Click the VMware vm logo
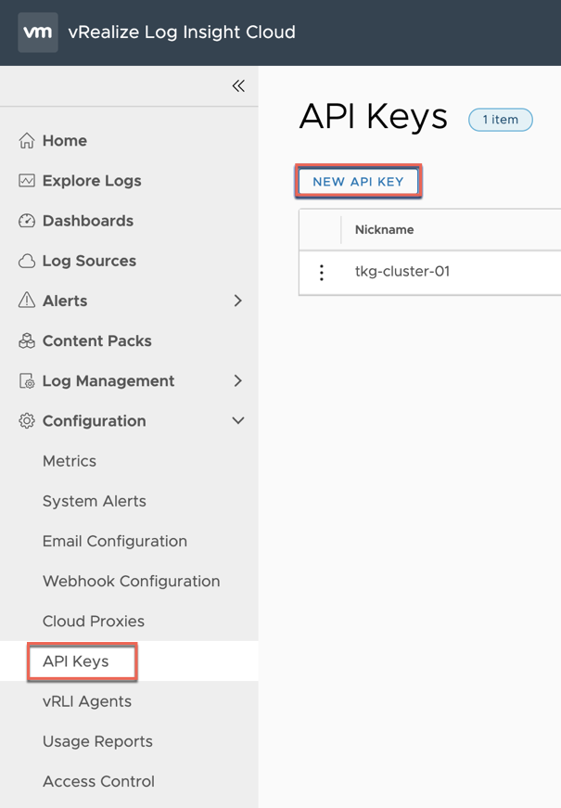 tap(38, 32)
